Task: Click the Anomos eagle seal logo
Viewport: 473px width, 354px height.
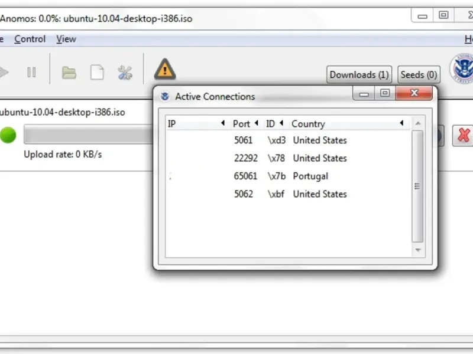Action: point(462,68)
